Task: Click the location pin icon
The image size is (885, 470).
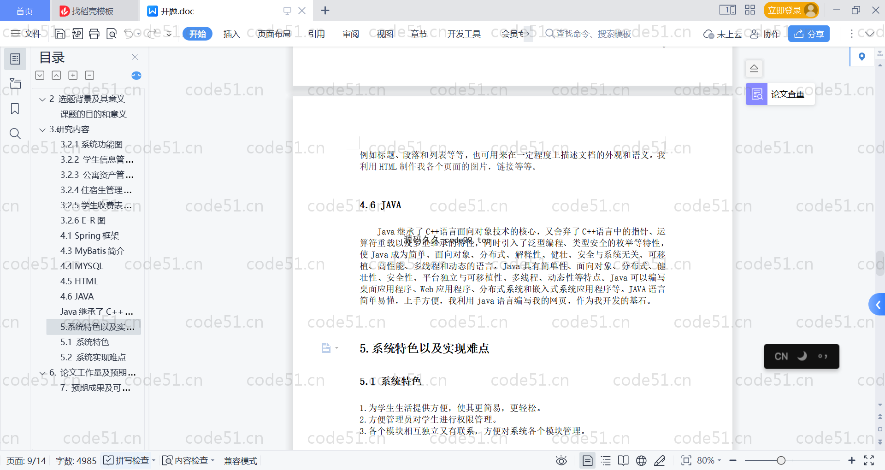Action: (x=862, y=57)
